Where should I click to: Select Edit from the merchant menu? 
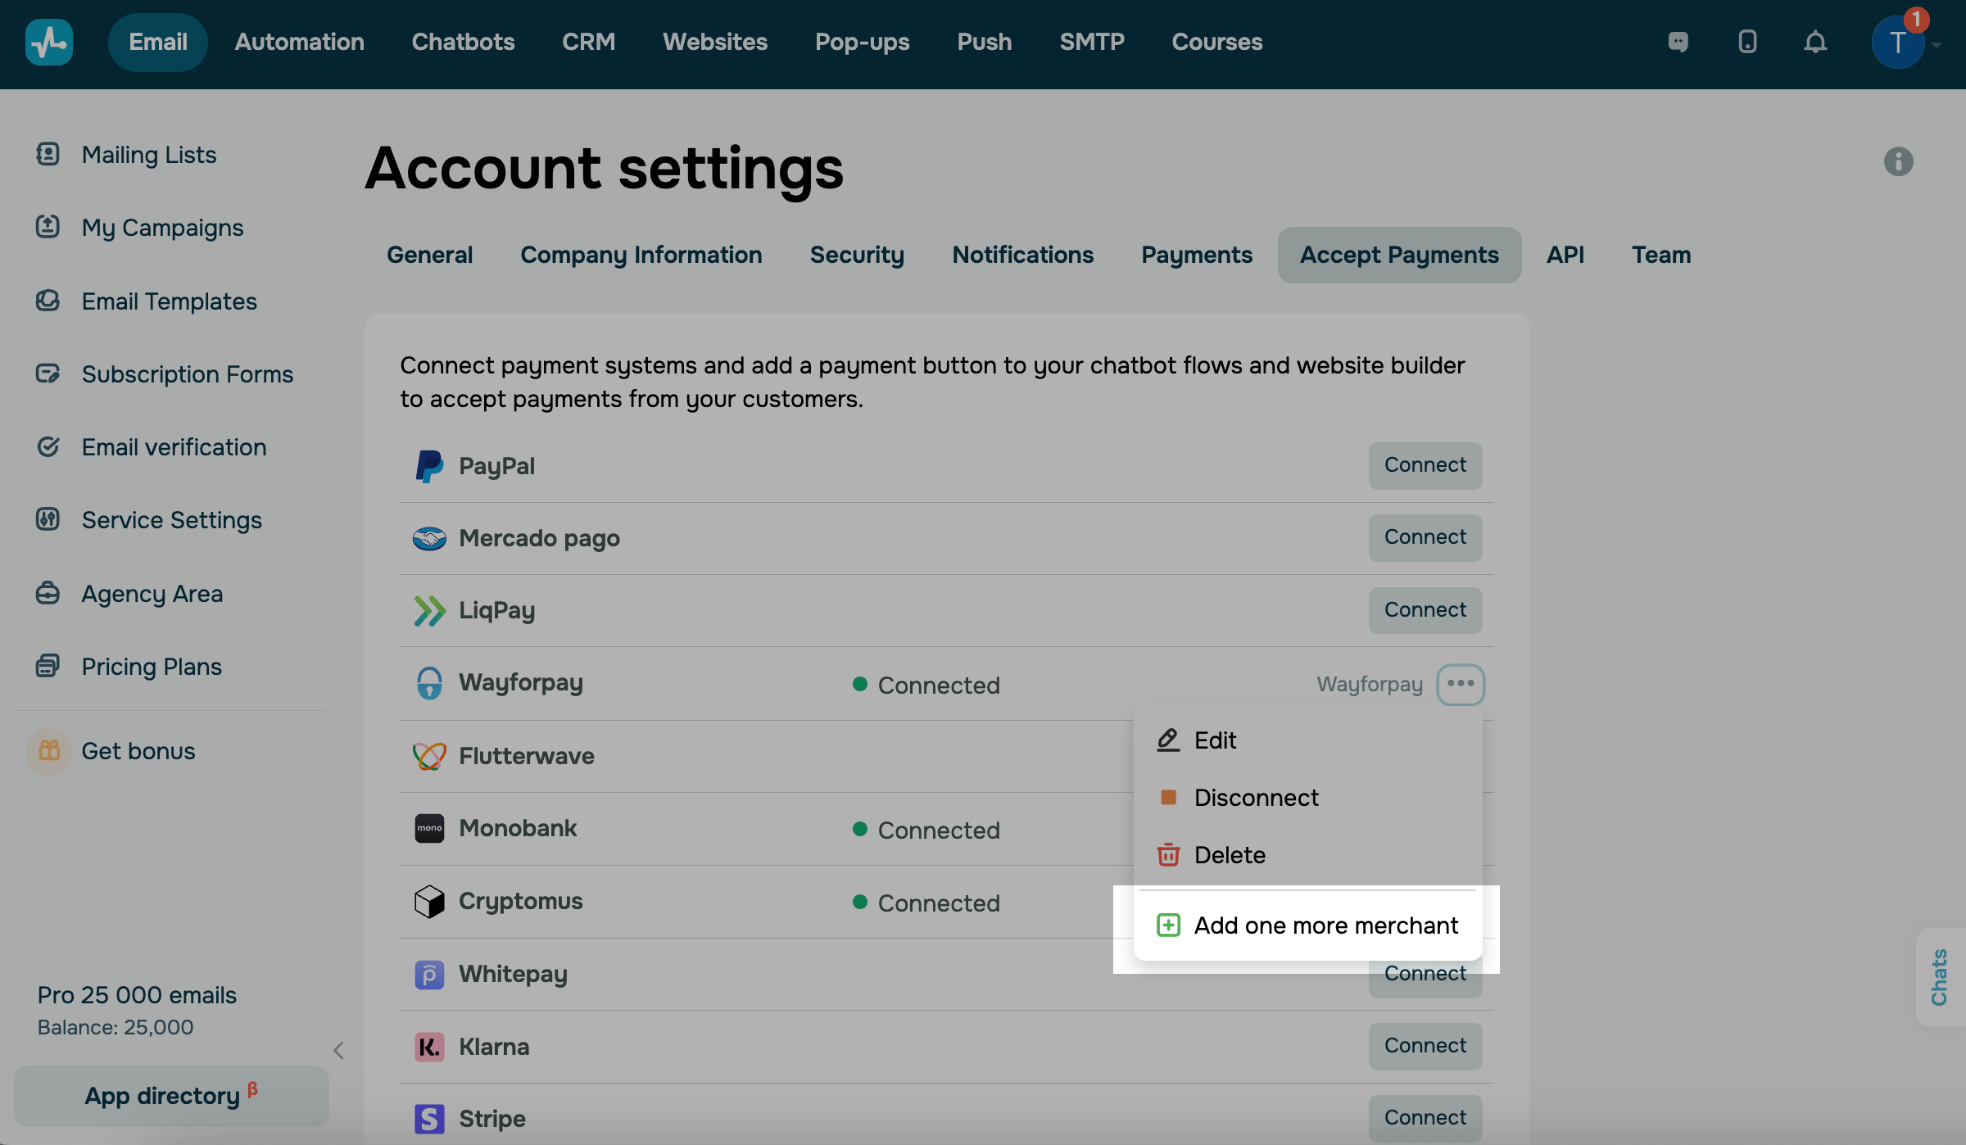(1215, 740)
